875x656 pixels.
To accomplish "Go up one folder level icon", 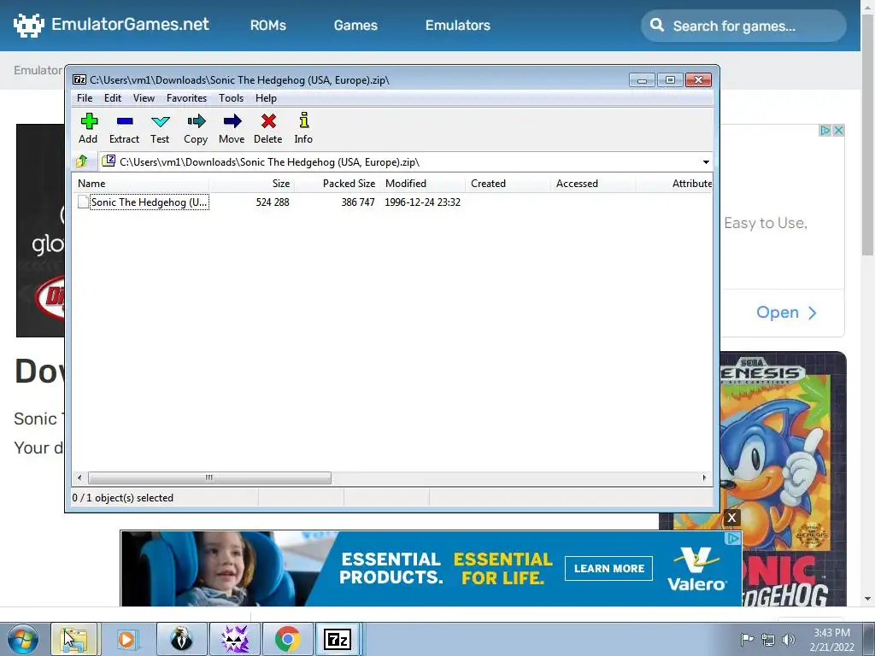I will tap(82, 161).
